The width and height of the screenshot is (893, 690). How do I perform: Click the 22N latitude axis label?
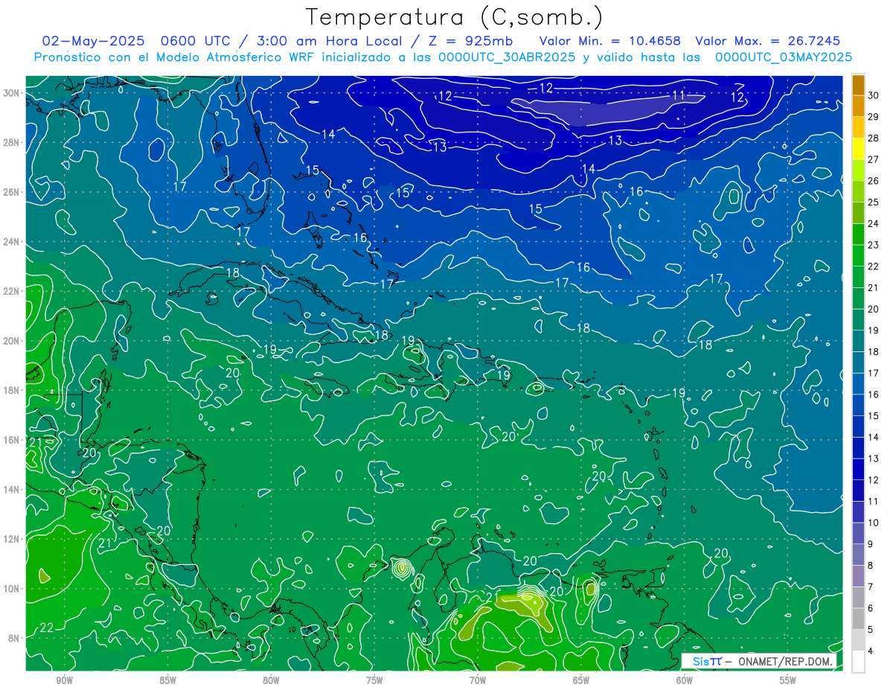pos(12,291)
